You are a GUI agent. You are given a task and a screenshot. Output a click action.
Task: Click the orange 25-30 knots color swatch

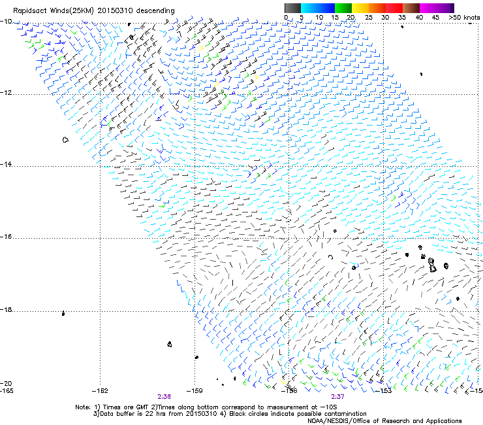click(x=377, y=8)
